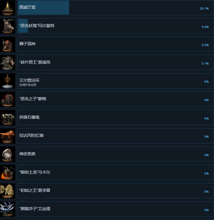Click the 0.1% value for 葛瑞克

205,64
